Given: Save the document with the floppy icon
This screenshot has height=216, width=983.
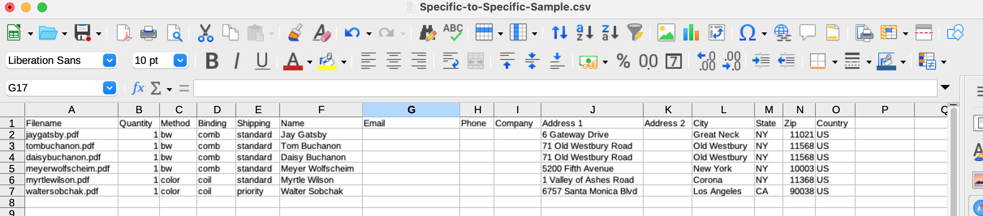Looking at the screenshot, I should pyautogui.click(x=82, y=33).
